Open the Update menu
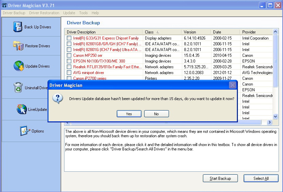 (x=69, y=13)
